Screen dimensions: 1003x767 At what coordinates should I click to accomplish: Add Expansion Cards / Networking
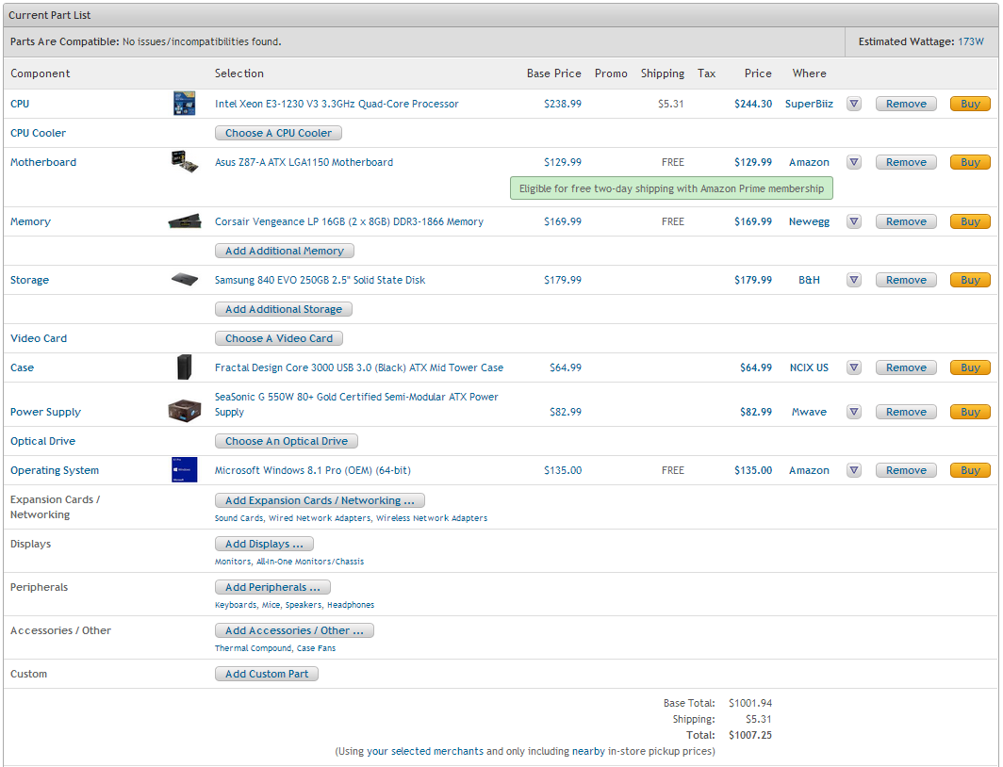pyautogui.click(x=320, y=500)
